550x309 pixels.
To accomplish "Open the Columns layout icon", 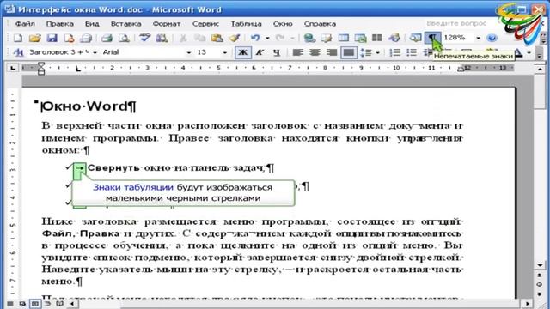I will (376, 38).
